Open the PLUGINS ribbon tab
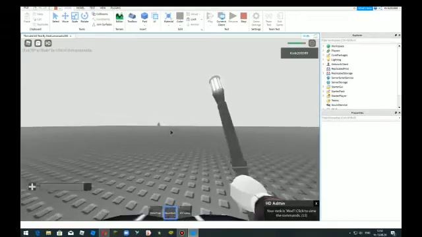 click(x=115, y=8)
